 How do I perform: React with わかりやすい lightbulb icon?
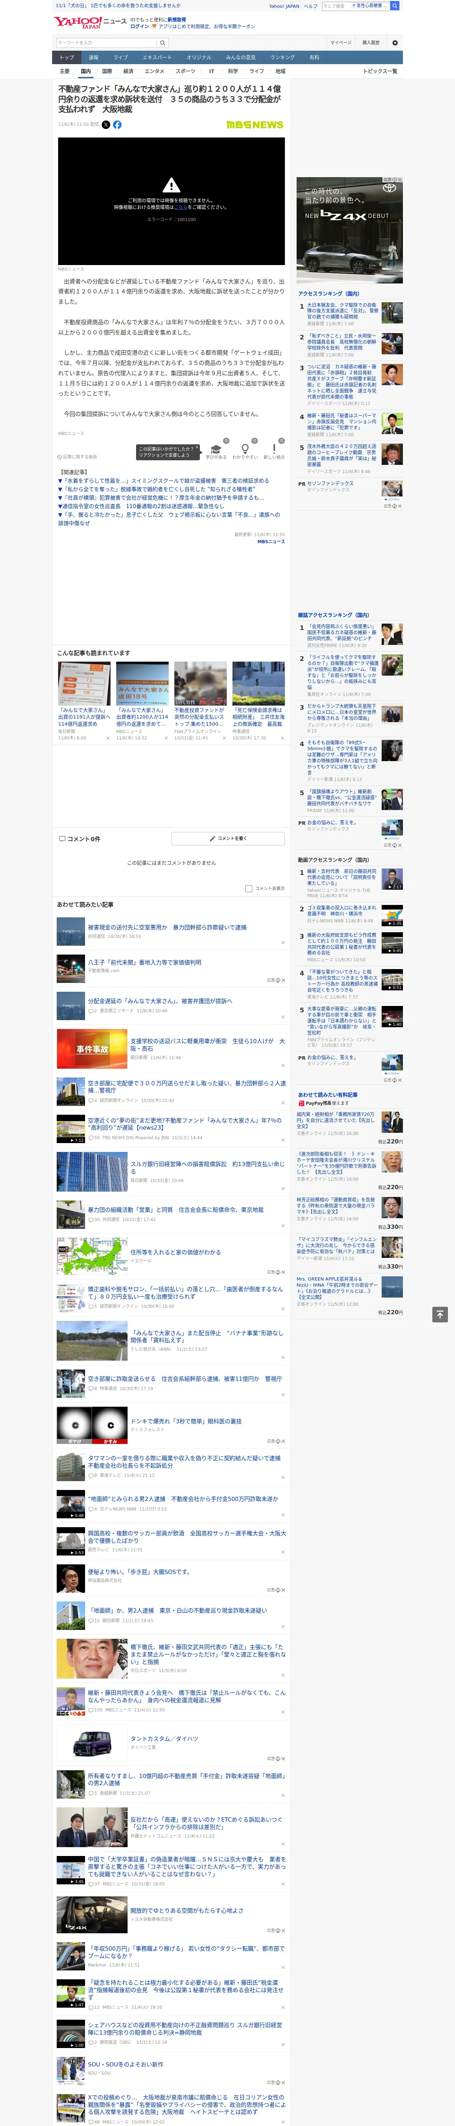coord(245,450)
